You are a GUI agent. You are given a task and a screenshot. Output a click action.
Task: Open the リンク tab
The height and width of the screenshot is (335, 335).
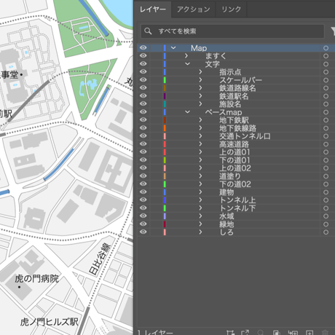click(231, 9)
